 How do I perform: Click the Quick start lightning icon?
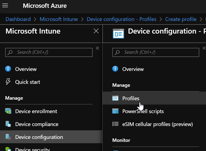(x=8, y=82)
